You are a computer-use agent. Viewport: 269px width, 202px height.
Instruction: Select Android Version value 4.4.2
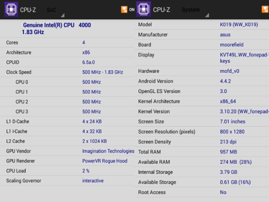click(226, 81)
